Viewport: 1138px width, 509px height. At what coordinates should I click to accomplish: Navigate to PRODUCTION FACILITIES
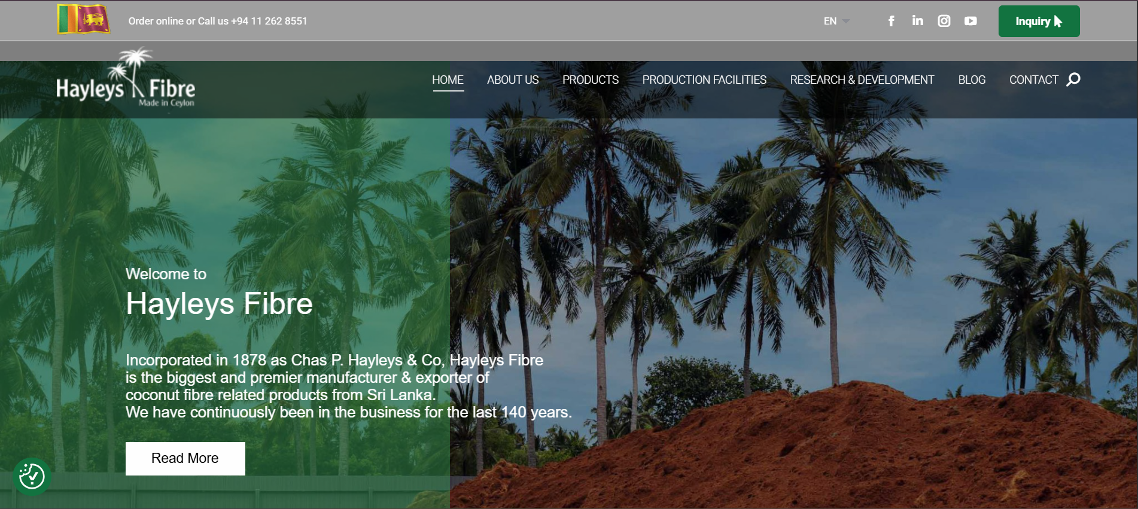(x=704, y=80)
